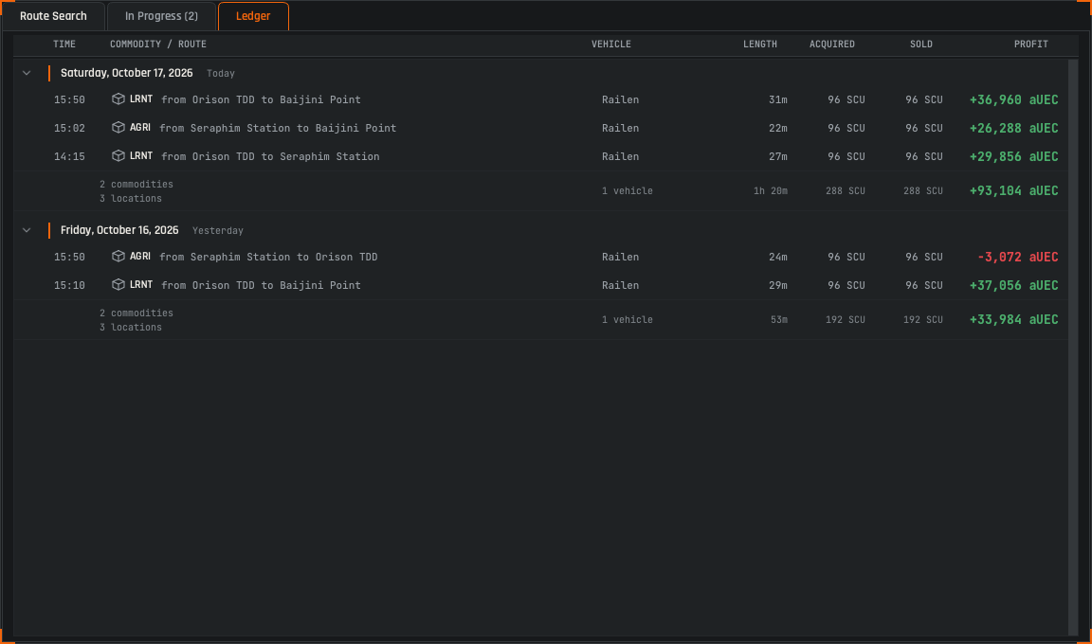Image resolution: width=1092 pixels, height=644 pixels.
Task: Click the 192 SCU sold total
Action: [922, 319]
